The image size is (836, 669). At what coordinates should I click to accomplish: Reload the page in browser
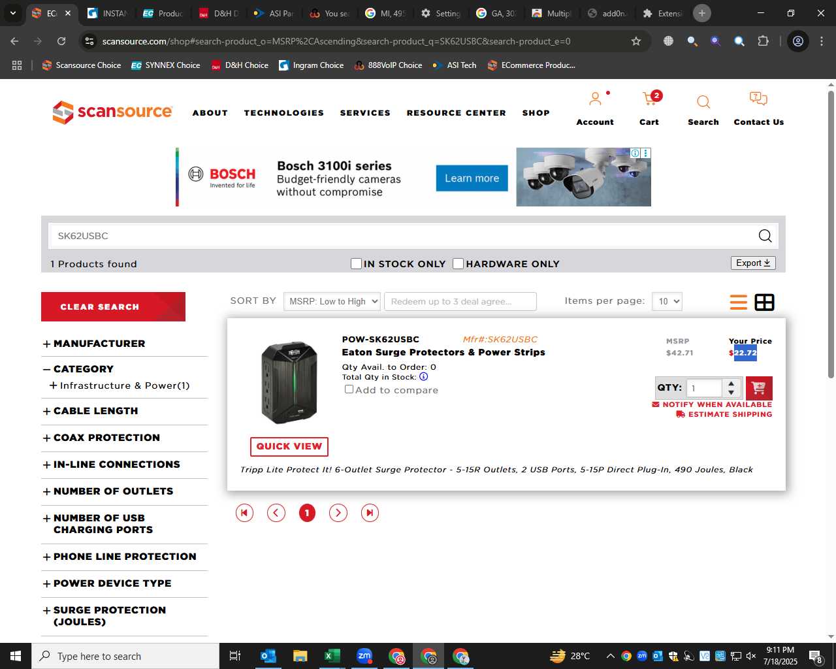tap(61, 41)
